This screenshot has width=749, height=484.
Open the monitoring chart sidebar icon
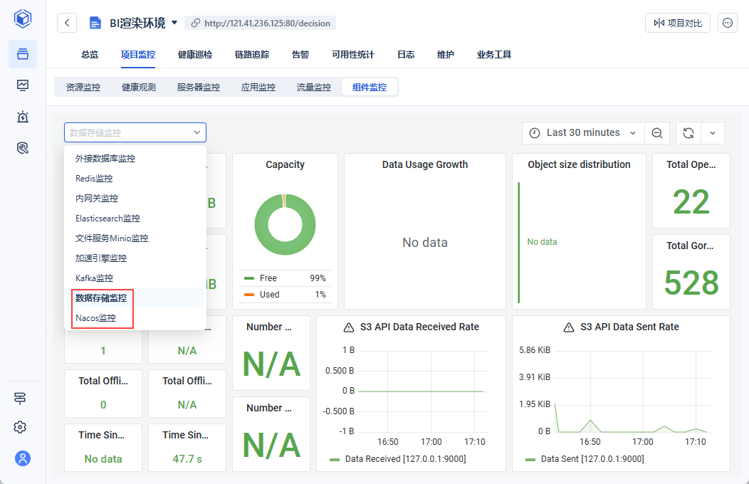pyautogui.click(x=23, y=85)
